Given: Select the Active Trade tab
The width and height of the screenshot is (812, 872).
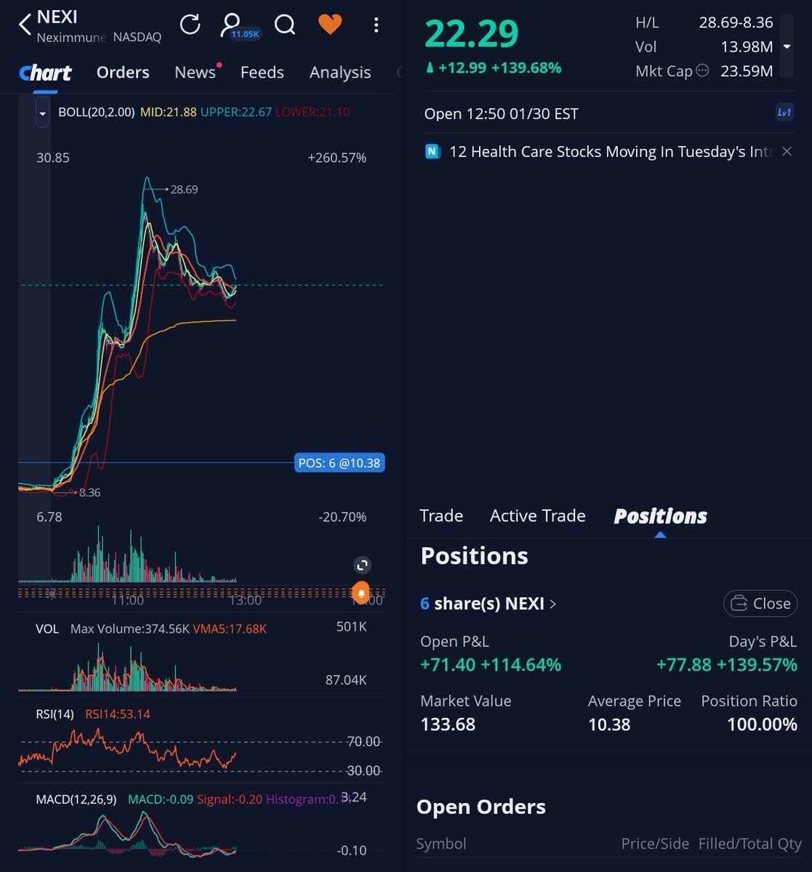Looking at the screenshot, I should (537, 516).
